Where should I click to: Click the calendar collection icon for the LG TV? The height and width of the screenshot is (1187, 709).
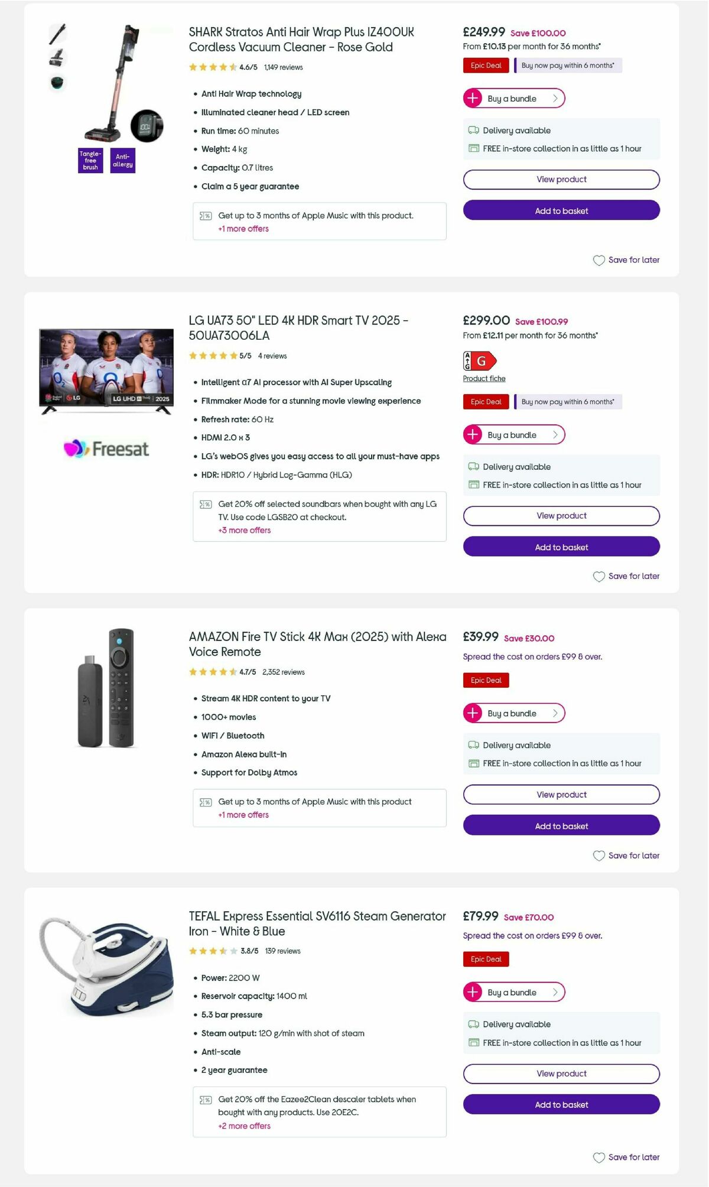(473, 484)
